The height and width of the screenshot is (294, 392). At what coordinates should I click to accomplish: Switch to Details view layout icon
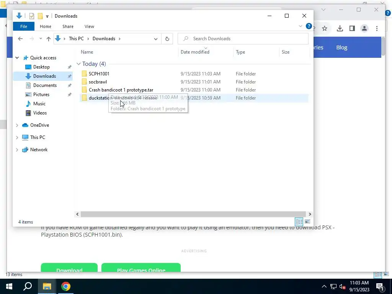point(299,222)
